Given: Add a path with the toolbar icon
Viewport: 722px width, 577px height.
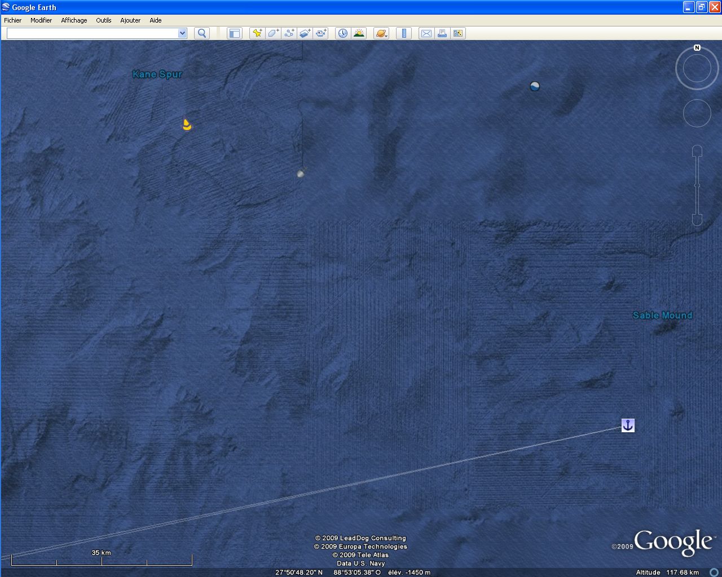Looking at the screenshot, I should 289,33.
